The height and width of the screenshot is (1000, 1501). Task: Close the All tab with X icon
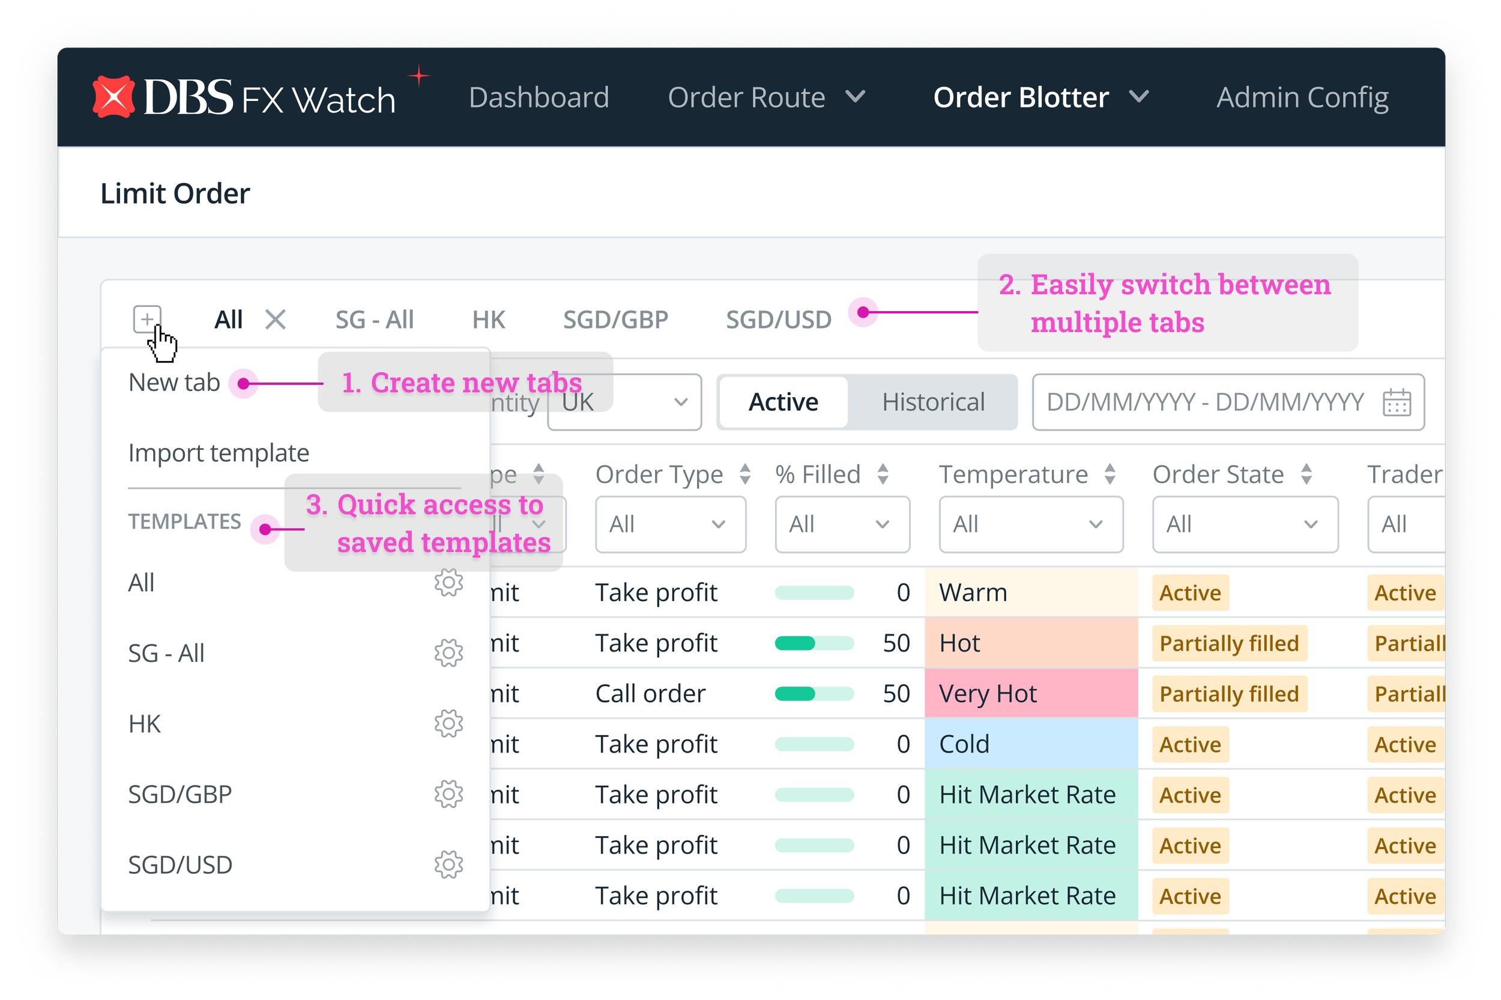tap(276, 319)
